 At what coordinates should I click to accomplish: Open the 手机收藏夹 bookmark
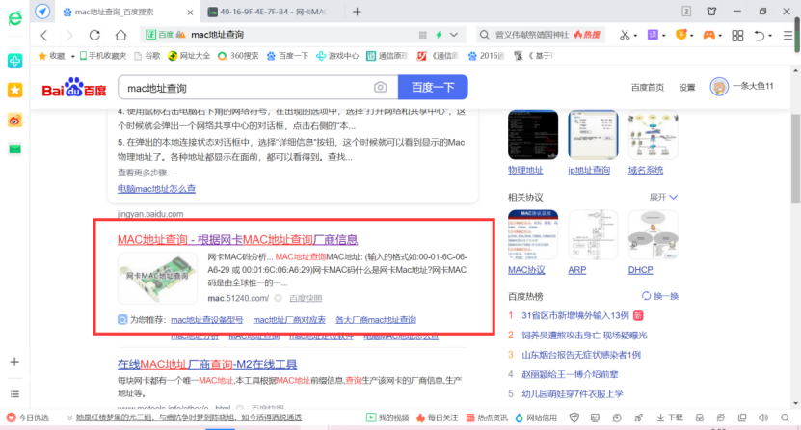[x=103, y=56]
